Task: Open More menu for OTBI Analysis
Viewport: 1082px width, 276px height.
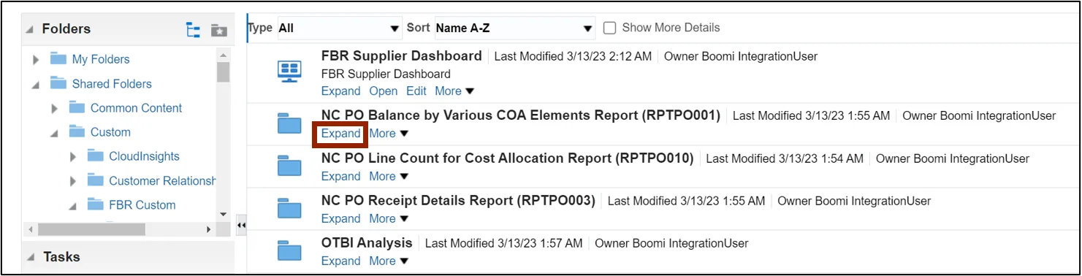Action: pyautogui.click(x=389, y=261)
